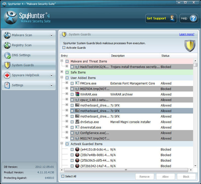The width and height of the screenshot is (201, 184).
Task: Expand the Malware Scan dropdown arrow
Action: [51, 35]
